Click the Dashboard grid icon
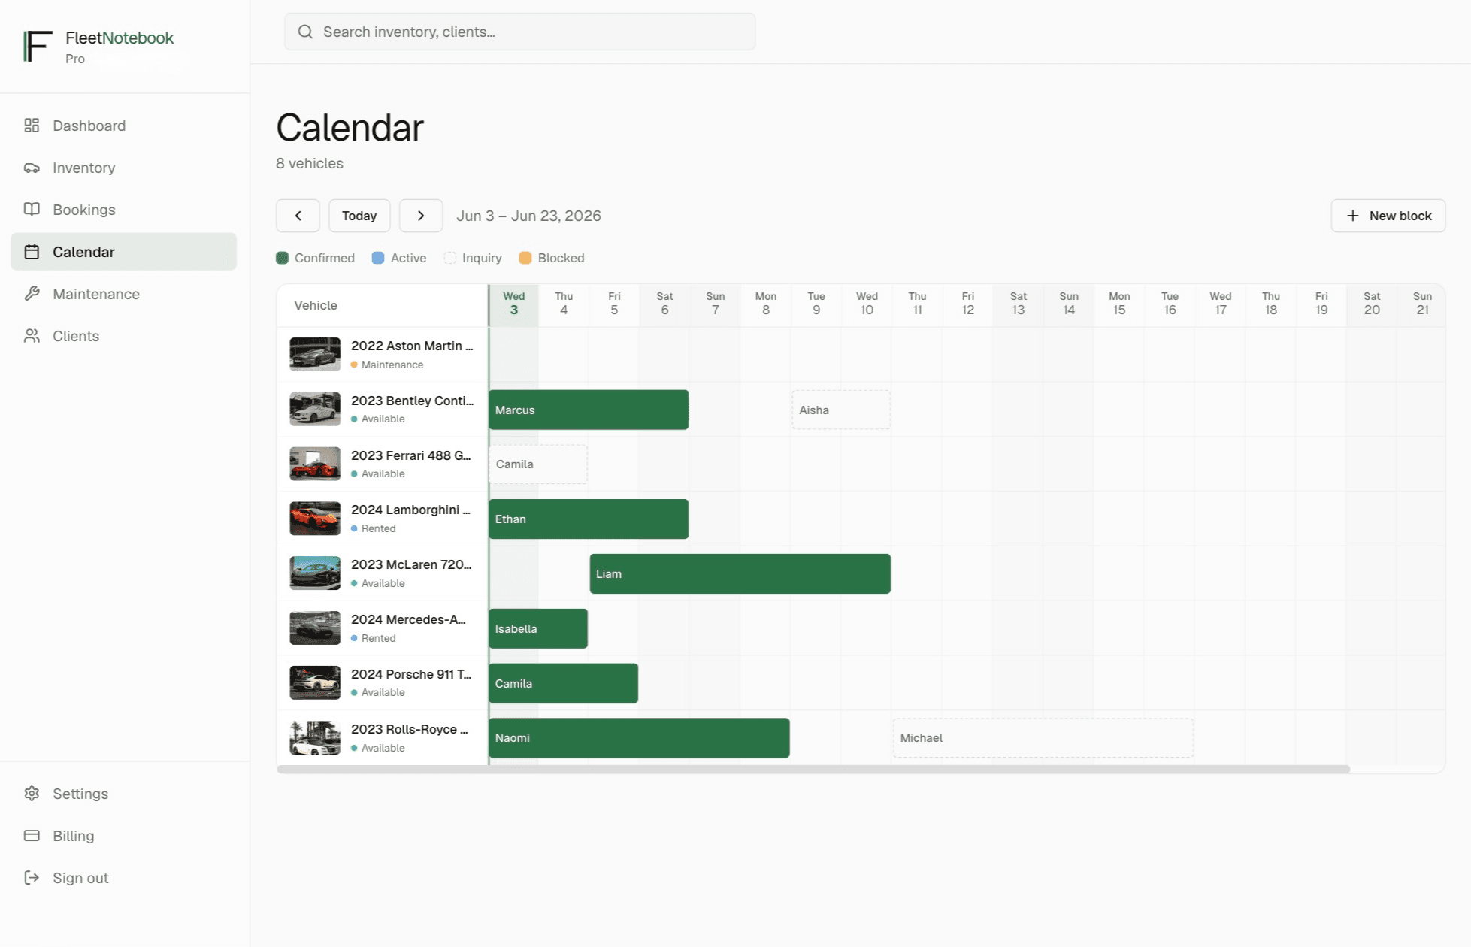The width and height of the screenshot is (1471, 947). (x=32, y=126)
